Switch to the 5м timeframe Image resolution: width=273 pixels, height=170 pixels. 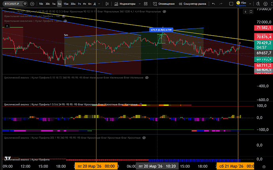(x=59, y=4)
